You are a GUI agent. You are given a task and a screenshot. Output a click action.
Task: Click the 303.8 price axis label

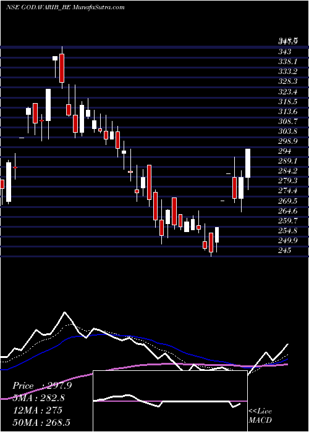coord(287,131)
